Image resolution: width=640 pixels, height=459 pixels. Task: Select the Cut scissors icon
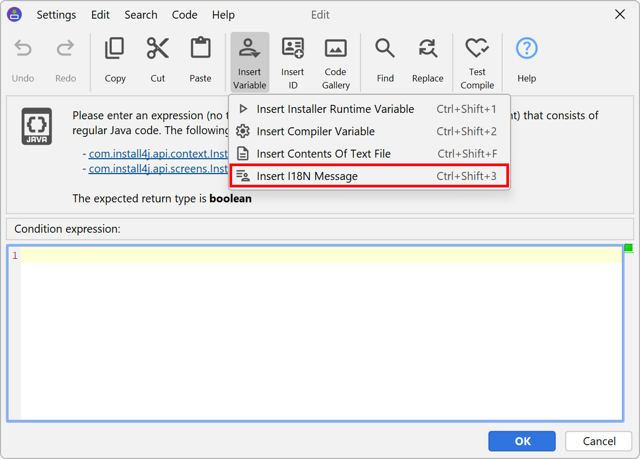[x=158, y=49]
